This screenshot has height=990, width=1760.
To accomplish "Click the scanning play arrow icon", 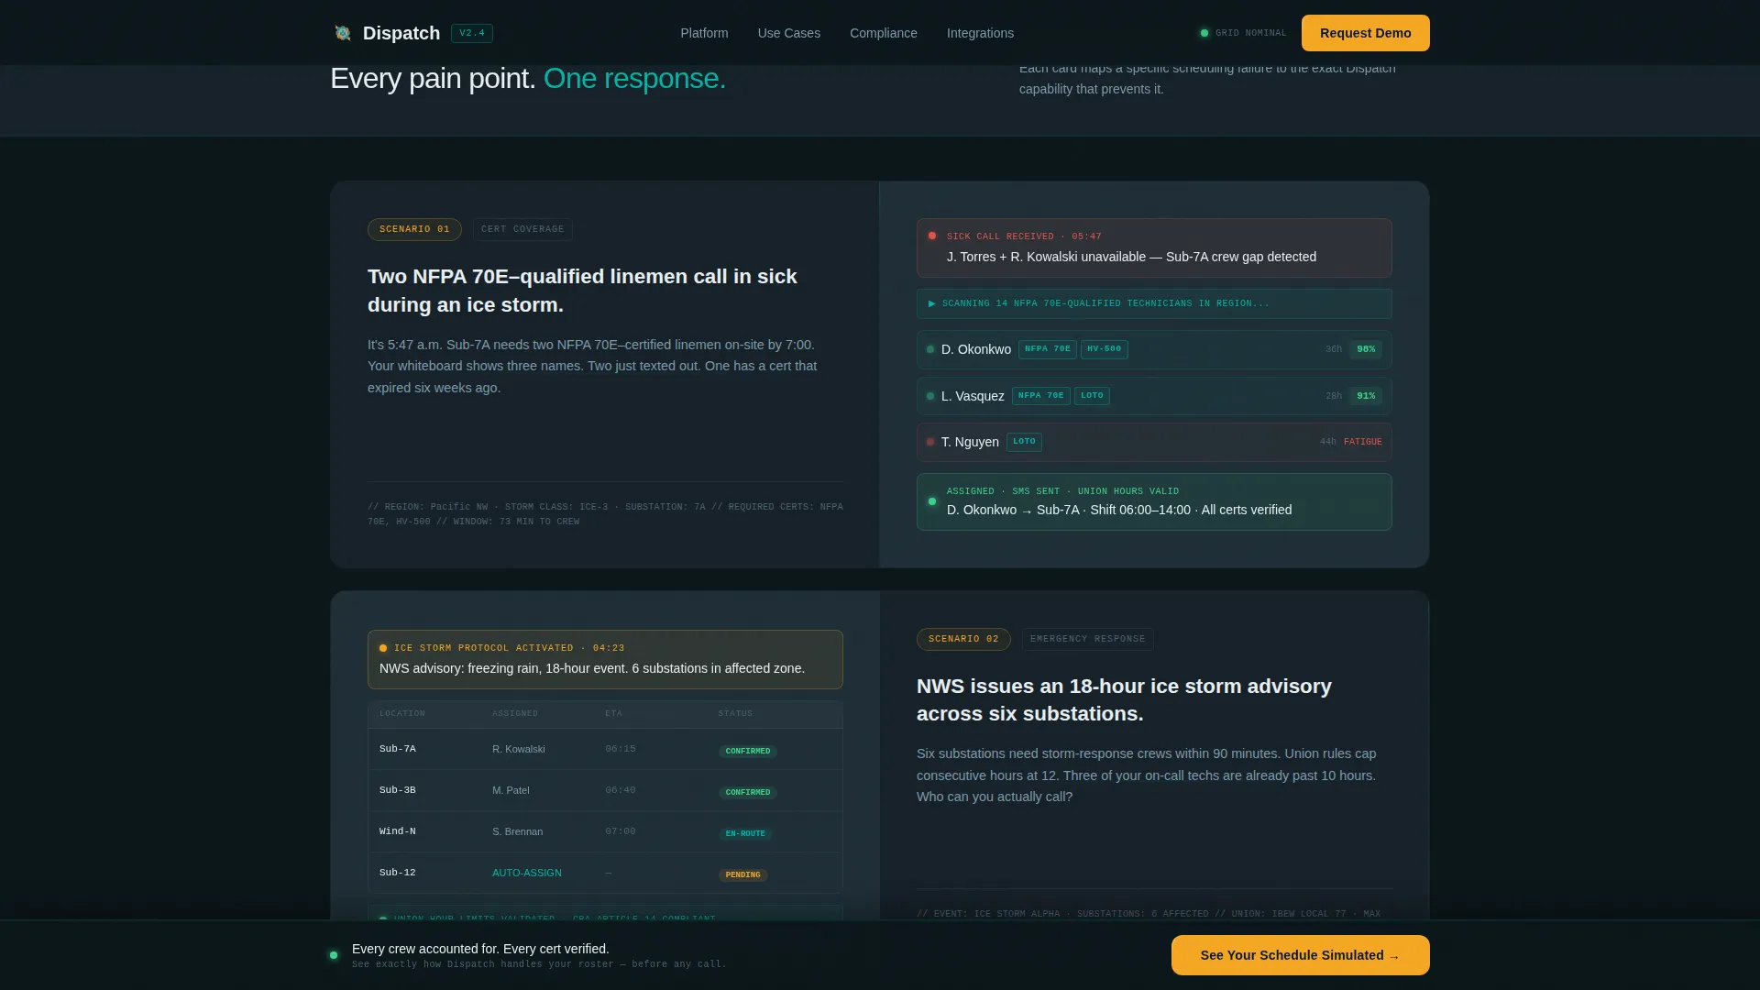I will (932, 303).
